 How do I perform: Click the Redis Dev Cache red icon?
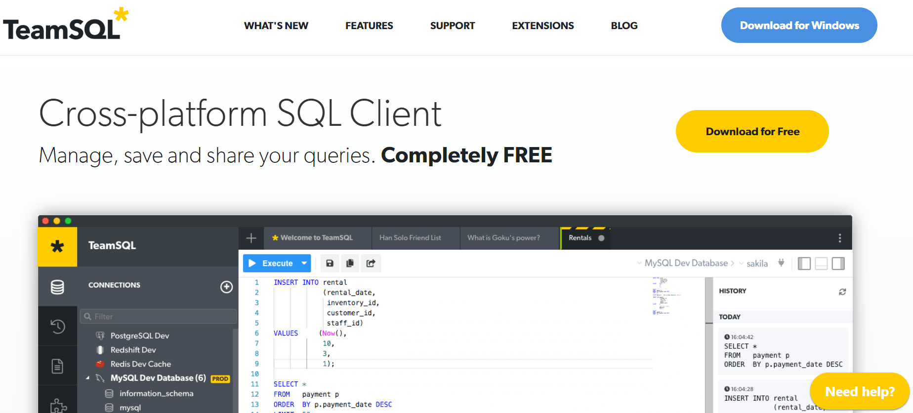point(100,364)
